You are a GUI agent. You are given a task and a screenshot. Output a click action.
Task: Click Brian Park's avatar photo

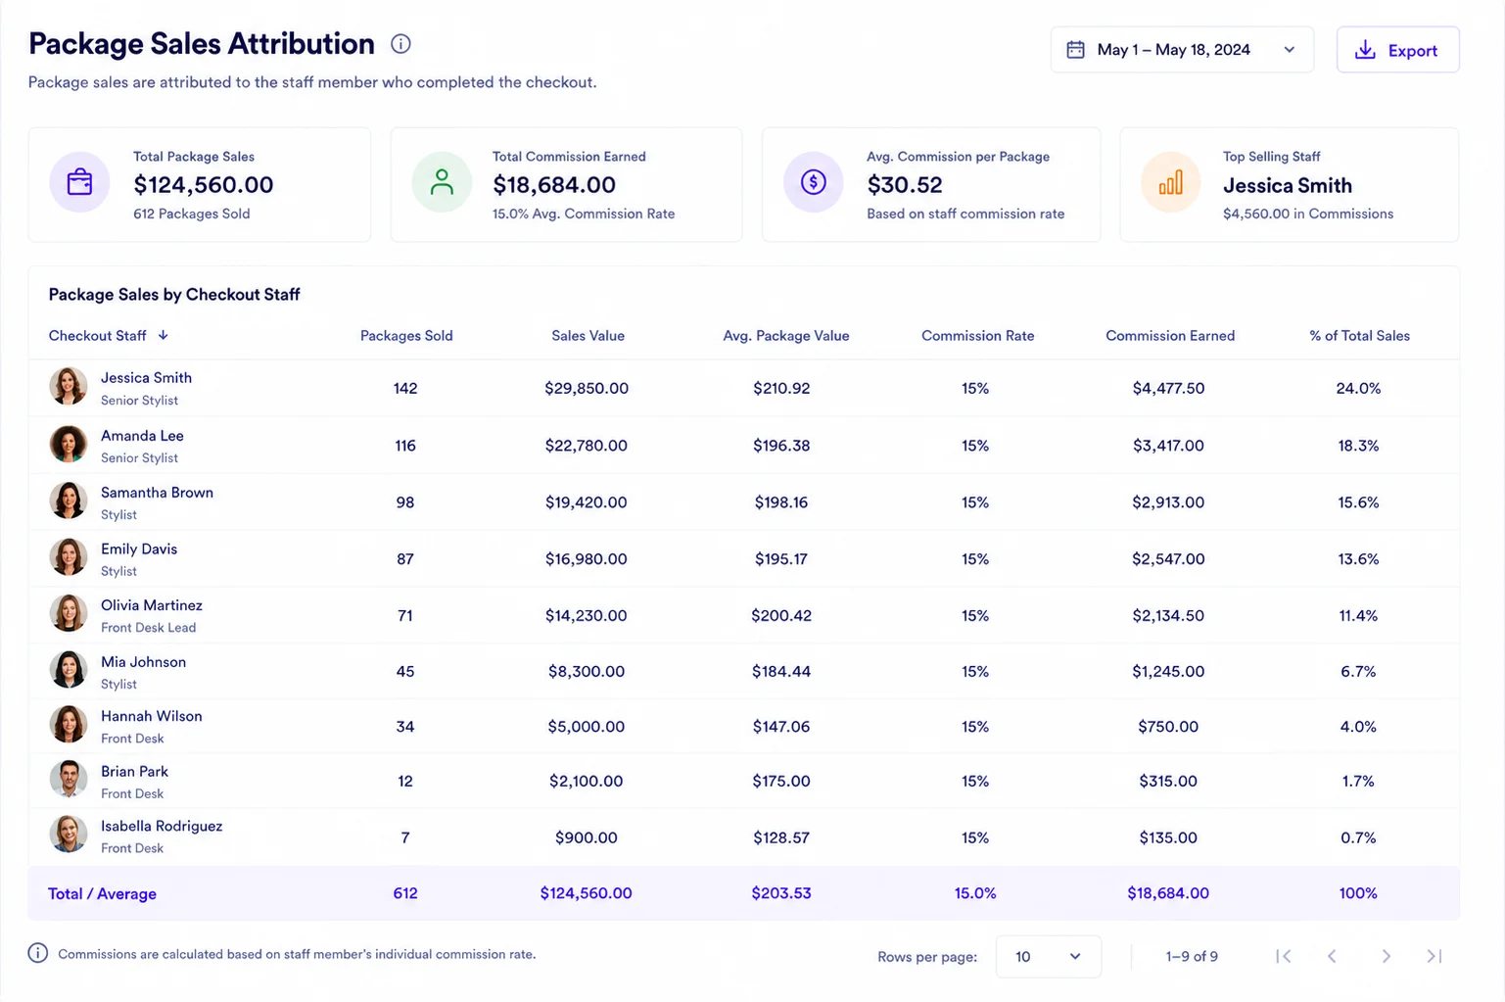(69, 780)
